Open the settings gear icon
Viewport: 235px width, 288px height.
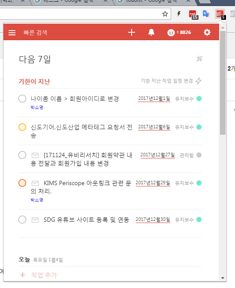(x=207, y=32)
